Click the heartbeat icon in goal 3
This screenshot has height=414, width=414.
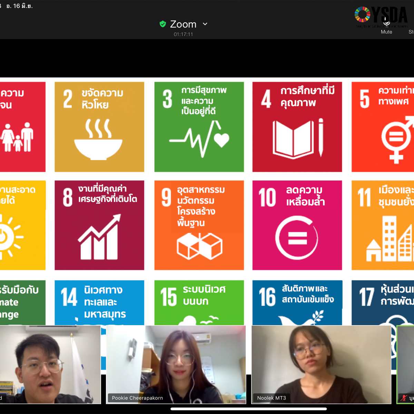coord(199,139)
